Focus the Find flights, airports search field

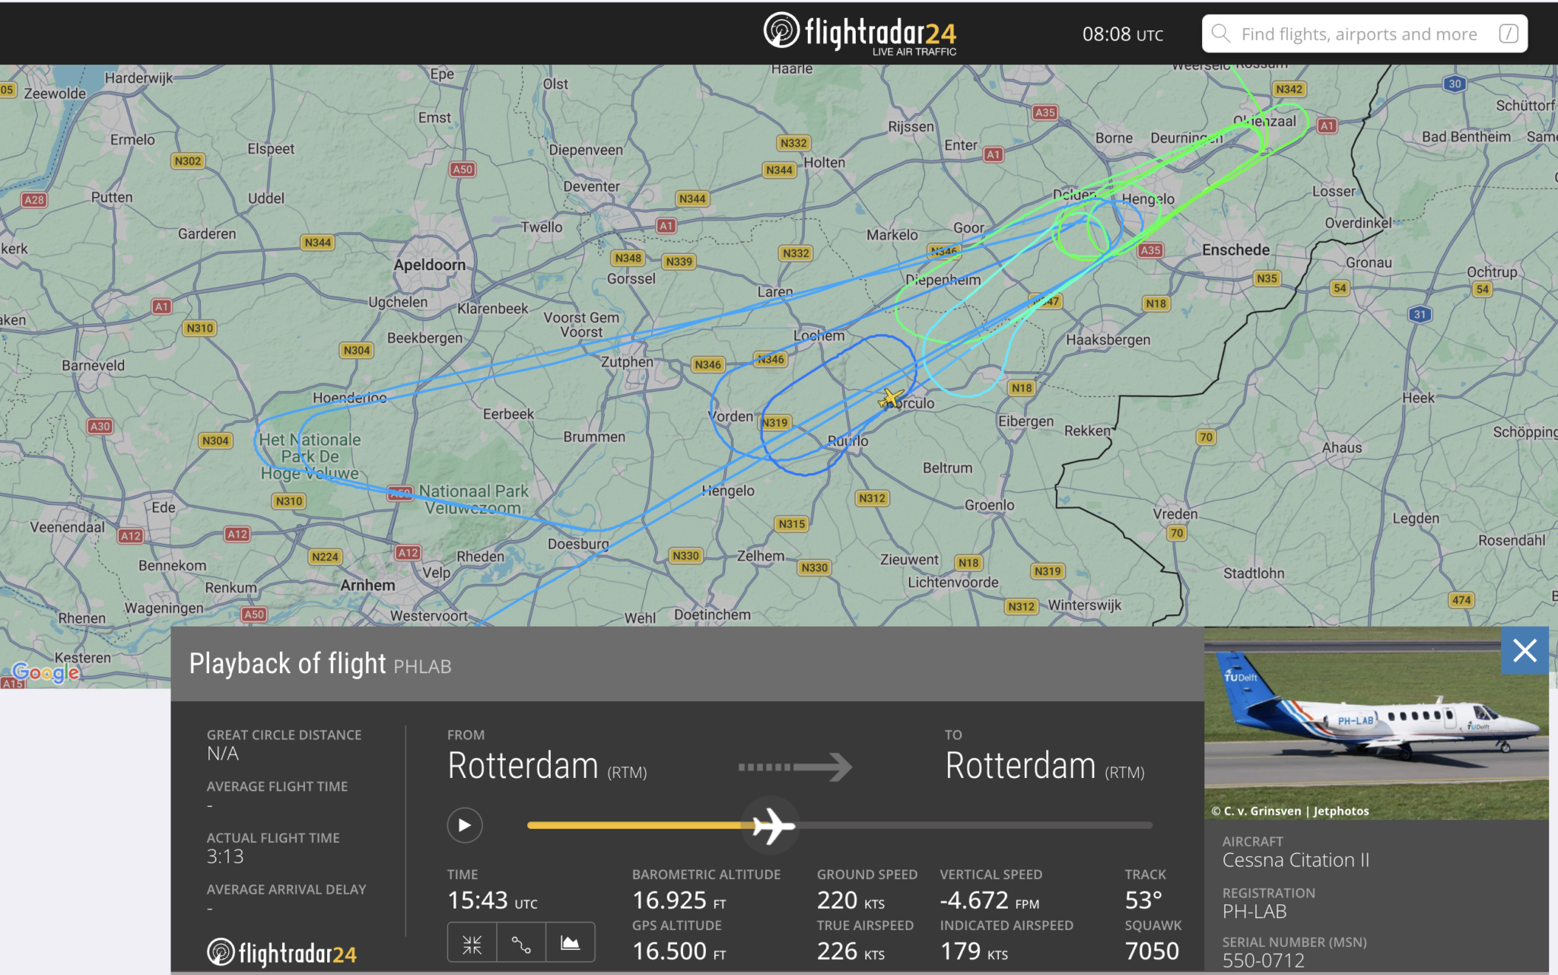pyautogui.click(x=1359, y=34)
